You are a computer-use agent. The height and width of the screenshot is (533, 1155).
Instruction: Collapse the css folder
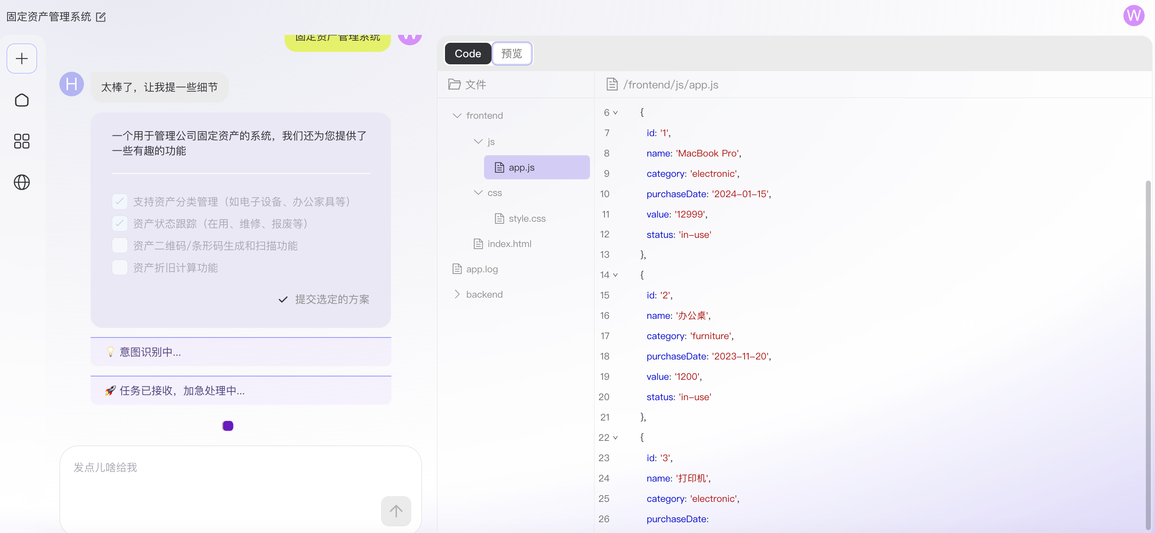click(x=478, y=193)
